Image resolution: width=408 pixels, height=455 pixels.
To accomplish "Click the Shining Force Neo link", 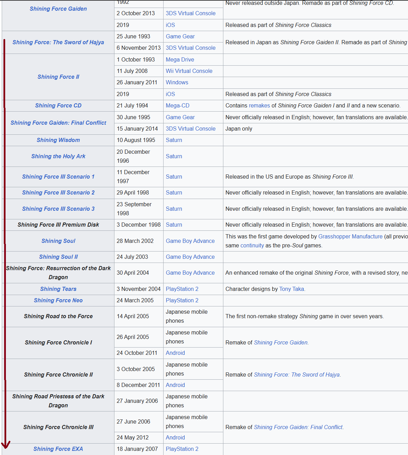I will 58,301.
